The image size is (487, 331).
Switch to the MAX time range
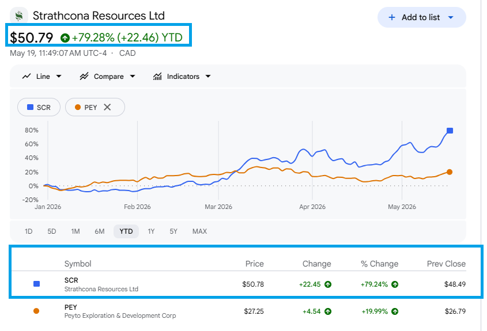pyautogui.click(x=199, y=231)
